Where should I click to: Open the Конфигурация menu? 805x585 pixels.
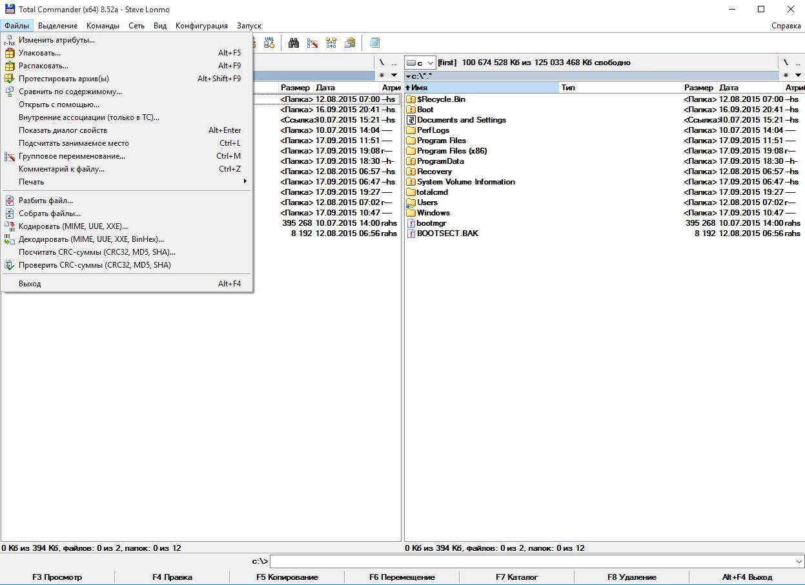(x=201, y=26)
